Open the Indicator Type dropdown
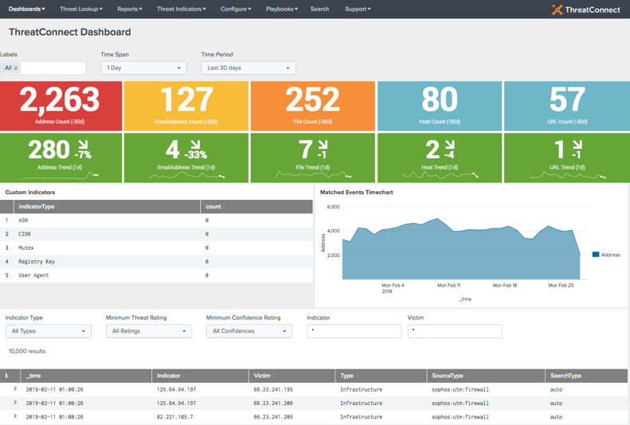 [x=49, y=331]
